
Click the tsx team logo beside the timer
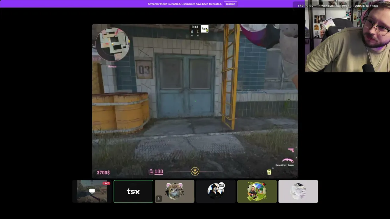(205, 29)
